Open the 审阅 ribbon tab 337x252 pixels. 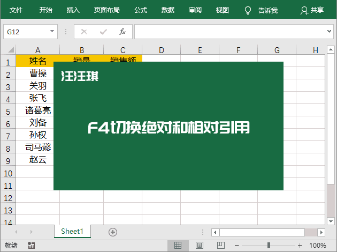point(195,10)
